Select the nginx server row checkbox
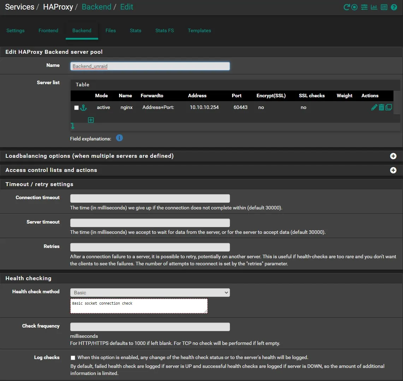Screen dimensions: 403x381 tap(76, 108)
